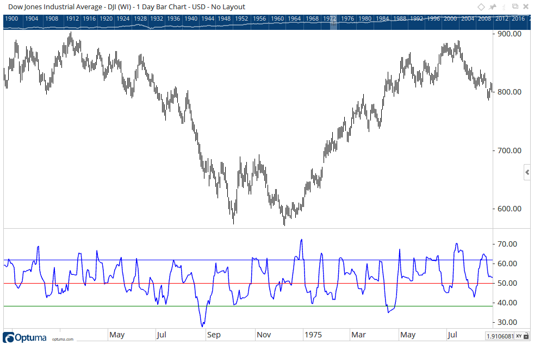Click the 40.00 indicator scale label
The height and width of the screenshot is (345, 534).
pyautogui.click(x=507, y=303)
